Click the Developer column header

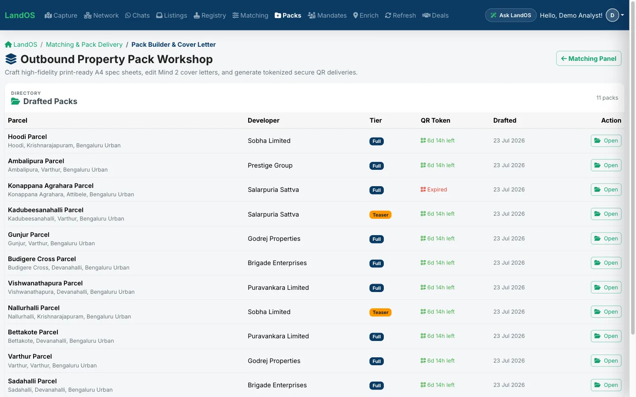click(264, 120)
